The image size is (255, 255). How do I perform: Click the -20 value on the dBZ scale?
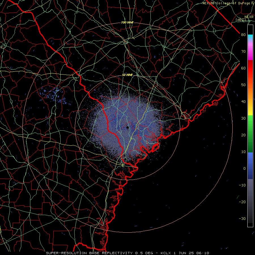point(242,202)
